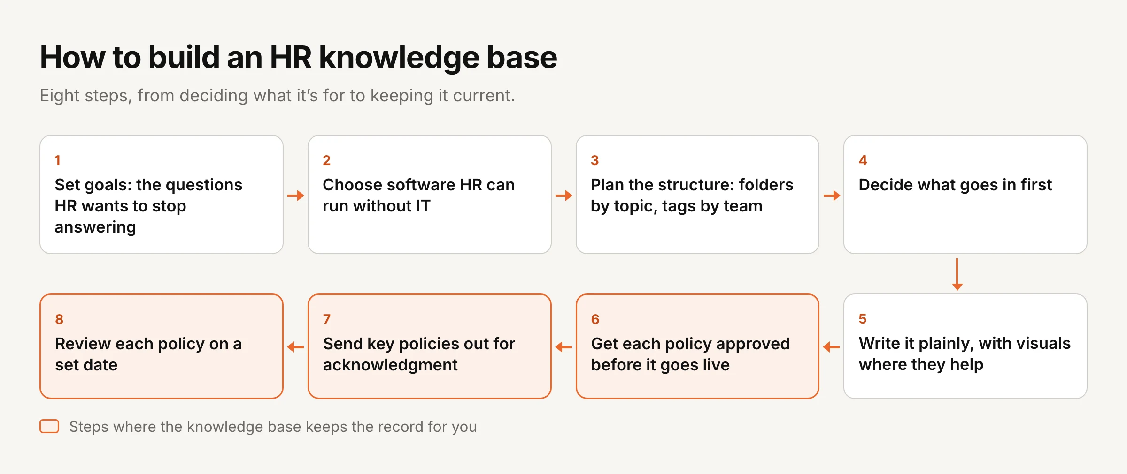1127x474 pixels.
Task: Click the orange legend swatch beside 'Steps where the knowledge base...'
Action: [x=49, y=426]
